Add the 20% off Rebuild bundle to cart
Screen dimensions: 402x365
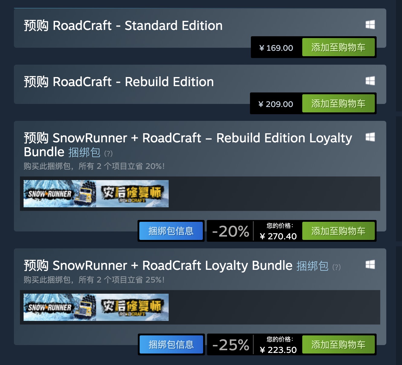(x=339, y=231)
